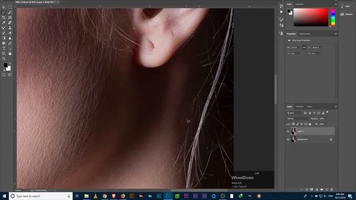The width and height of the screenshot is (356, 200).
Task: Open toolbar foreground color picker
Action: click(5, 65)
